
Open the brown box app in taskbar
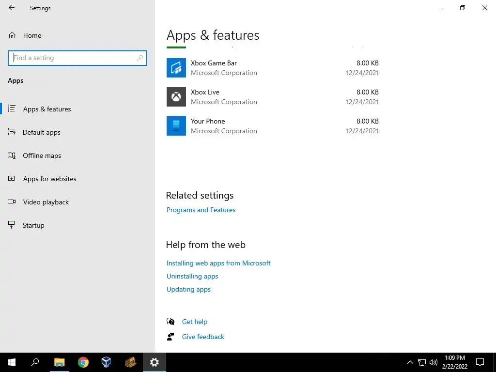point(130,362)
